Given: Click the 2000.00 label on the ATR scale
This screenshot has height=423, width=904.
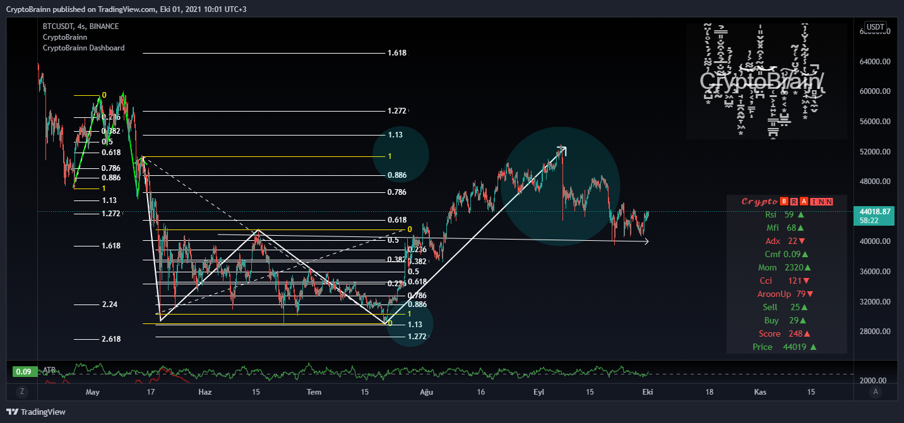Looking at the screenshot, I should pos(874,381).
